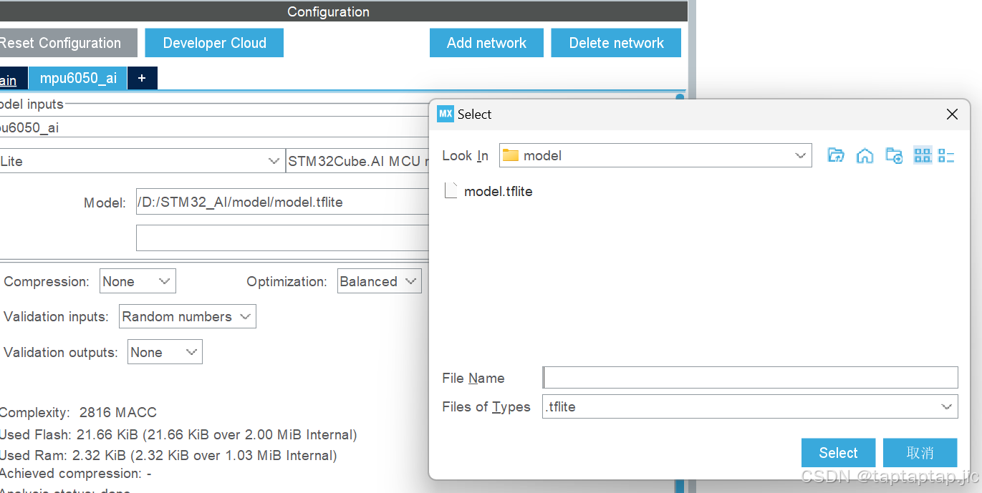Open the Compression dropdown
This screenshot has width=982, height=493.
coord(138,281)
